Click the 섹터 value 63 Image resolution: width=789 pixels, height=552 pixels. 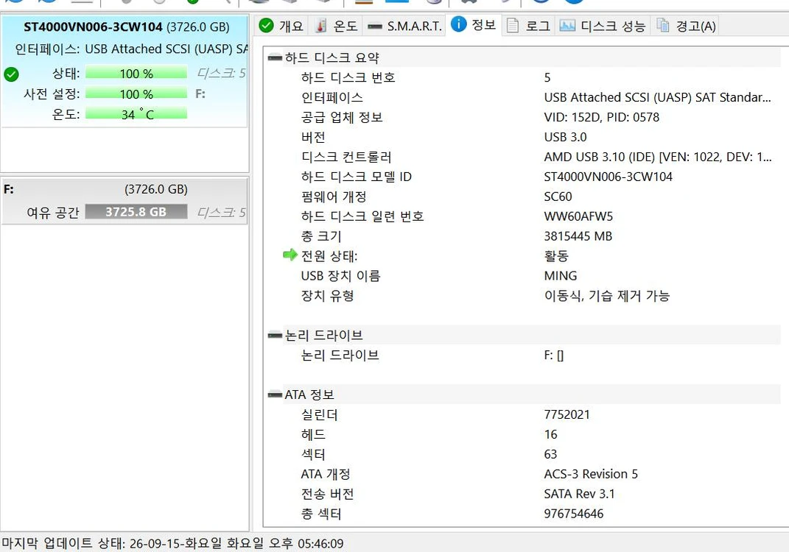click(x=550, y=454)
